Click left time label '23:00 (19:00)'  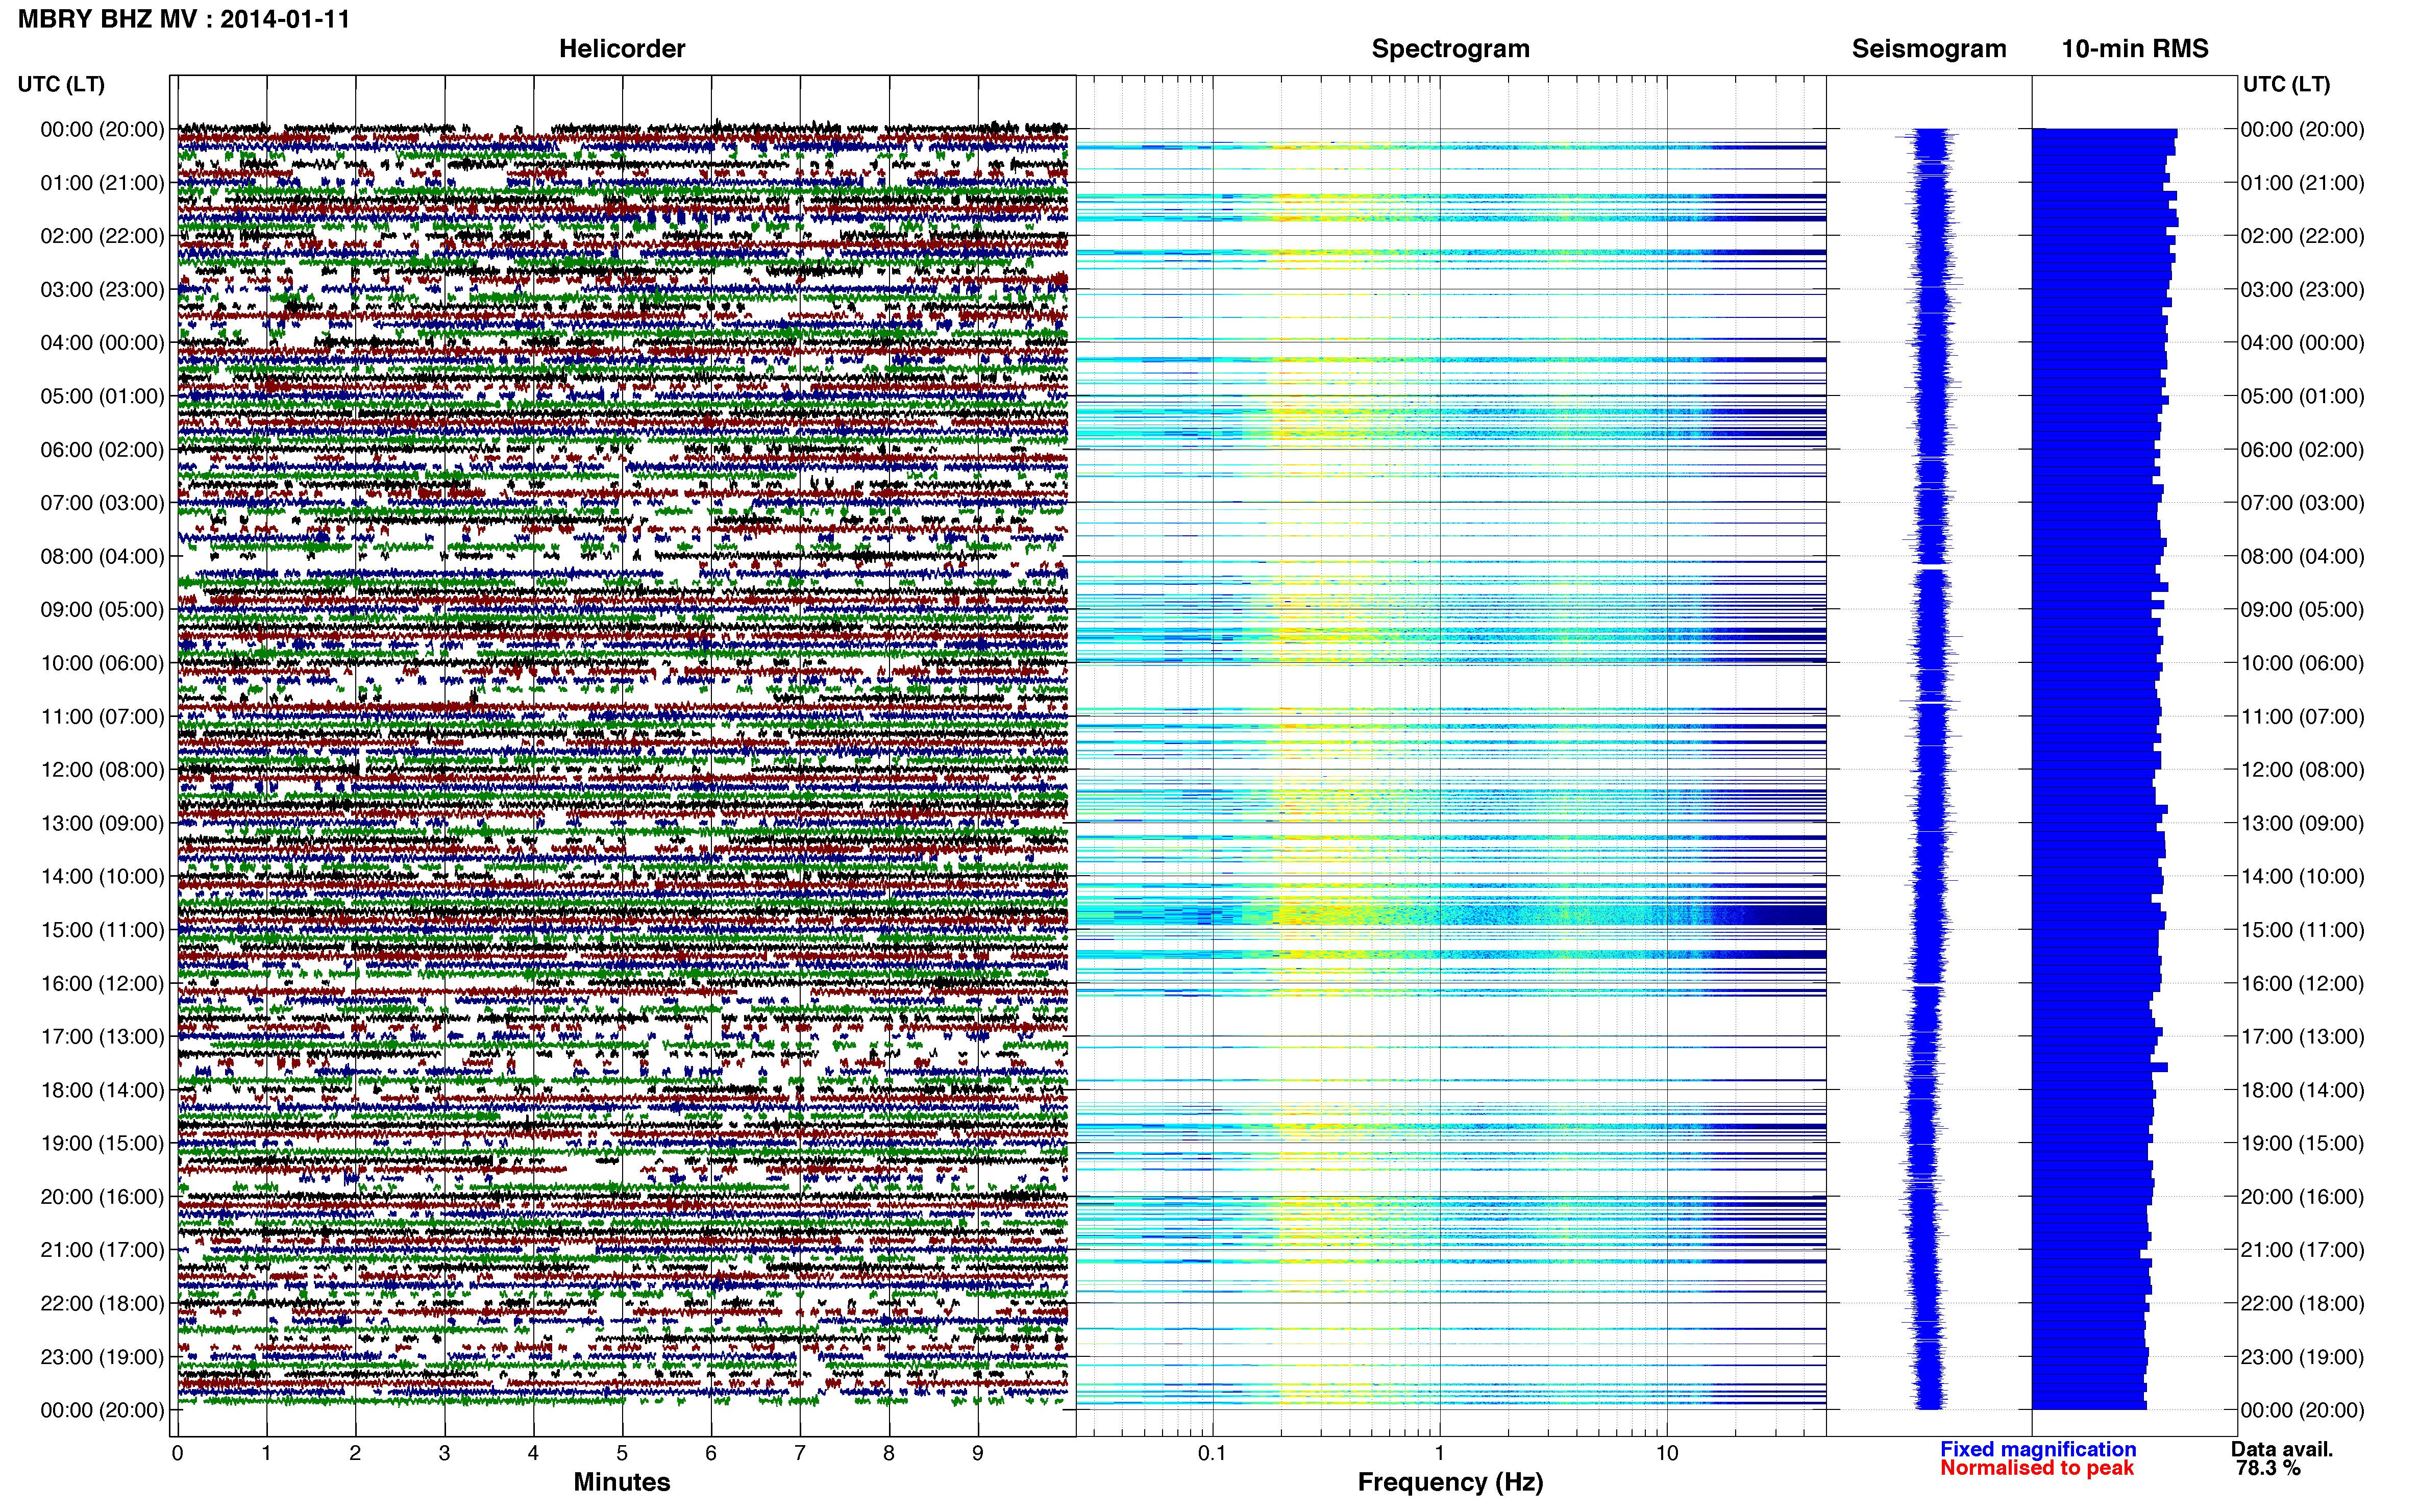[x=102, y=1357]
